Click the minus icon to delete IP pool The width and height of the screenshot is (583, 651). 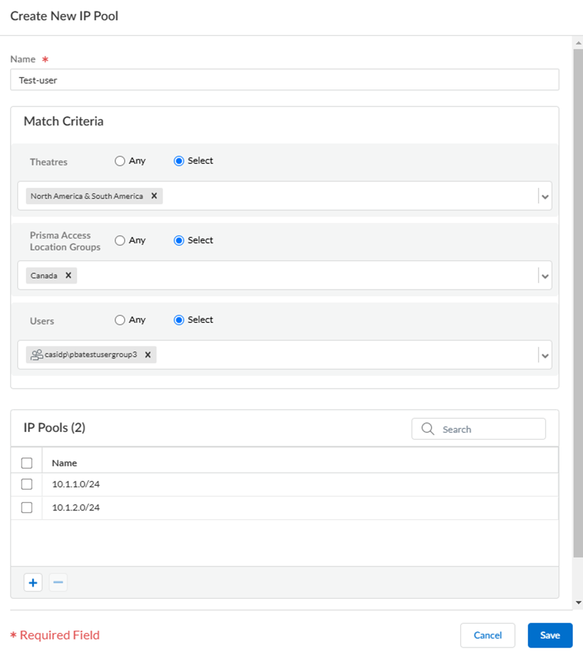tap(58, 582)
